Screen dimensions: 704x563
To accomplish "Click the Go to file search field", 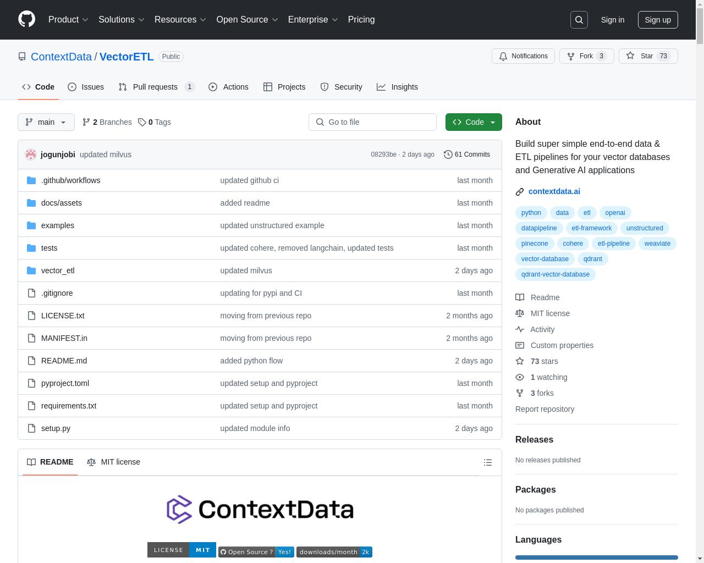I will [x=372, y=122].
